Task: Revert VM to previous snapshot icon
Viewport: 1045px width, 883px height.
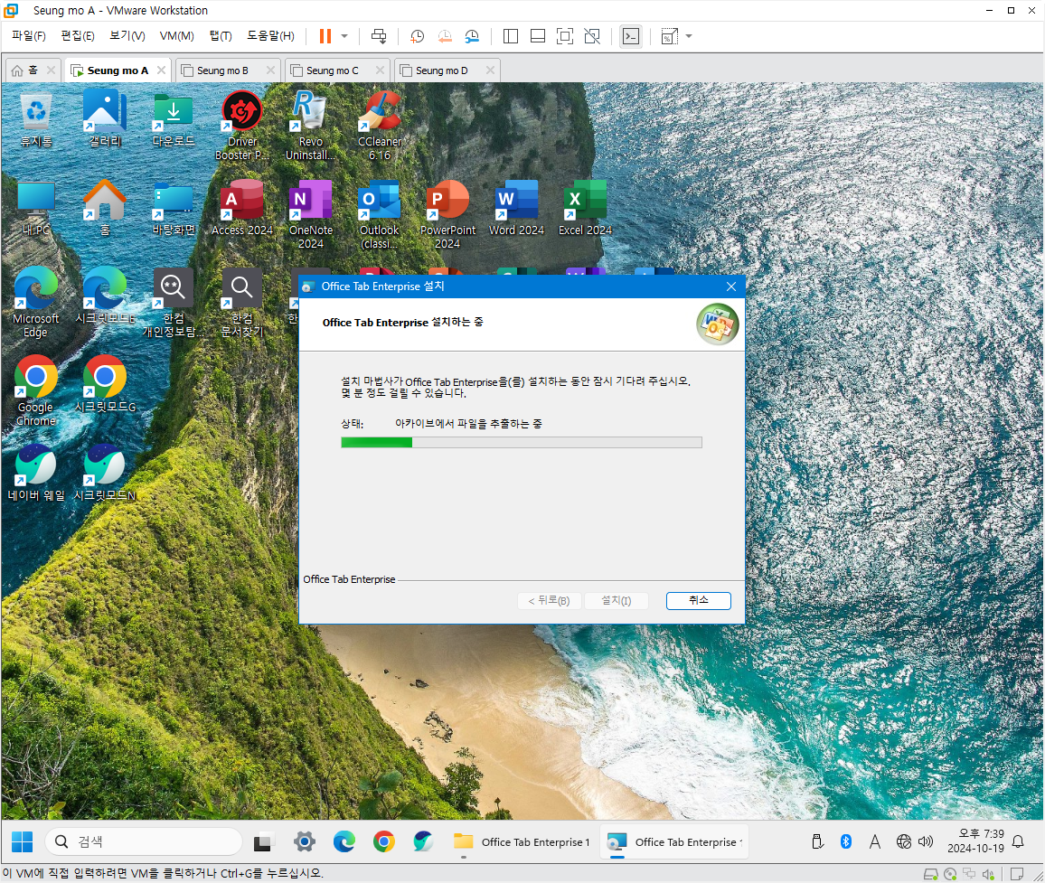Action: tap(445, 36)
